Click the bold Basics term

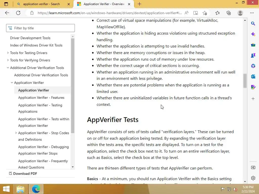click(93, 179)
